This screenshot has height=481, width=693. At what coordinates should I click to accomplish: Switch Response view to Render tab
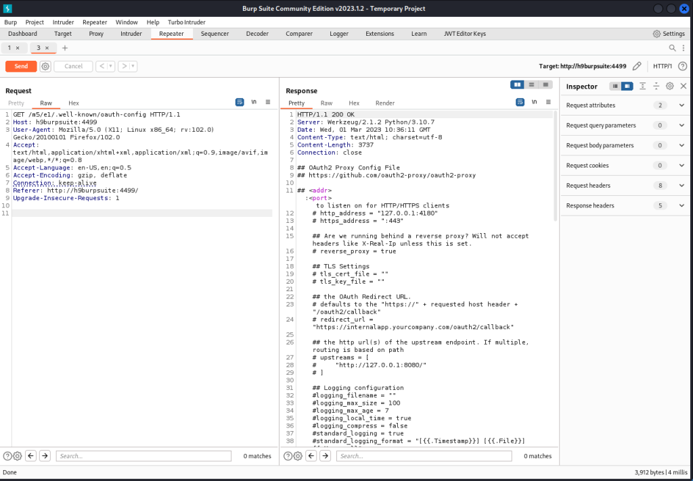point(385,103)
